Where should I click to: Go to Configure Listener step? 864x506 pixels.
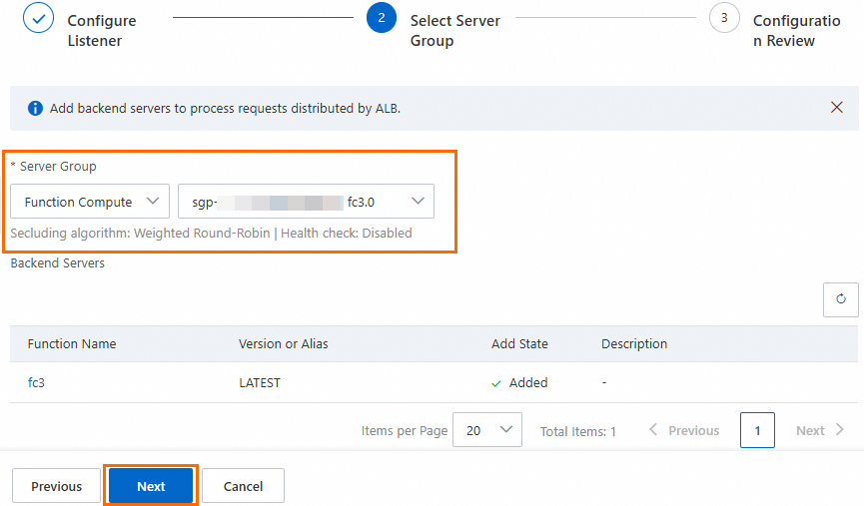pyautogui.click(x=101, y=30)
